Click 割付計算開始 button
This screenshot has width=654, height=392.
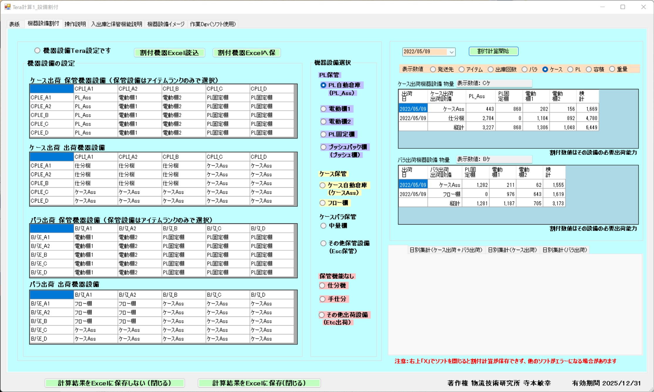493,51
